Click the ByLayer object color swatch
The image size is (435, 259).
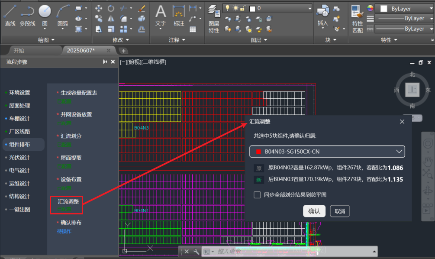point(383,9)
